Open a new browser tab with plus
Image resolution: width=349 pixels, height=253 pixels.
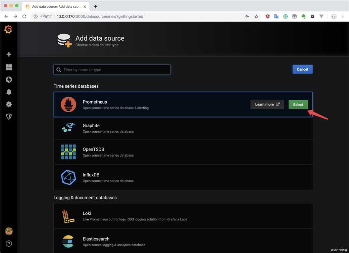click(96, 6)
